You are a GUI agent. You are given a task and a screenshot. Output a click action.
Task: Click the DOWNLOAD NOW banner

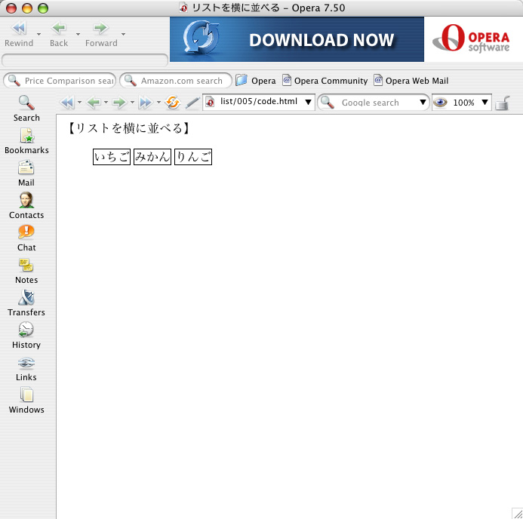[x=297, y=39]
